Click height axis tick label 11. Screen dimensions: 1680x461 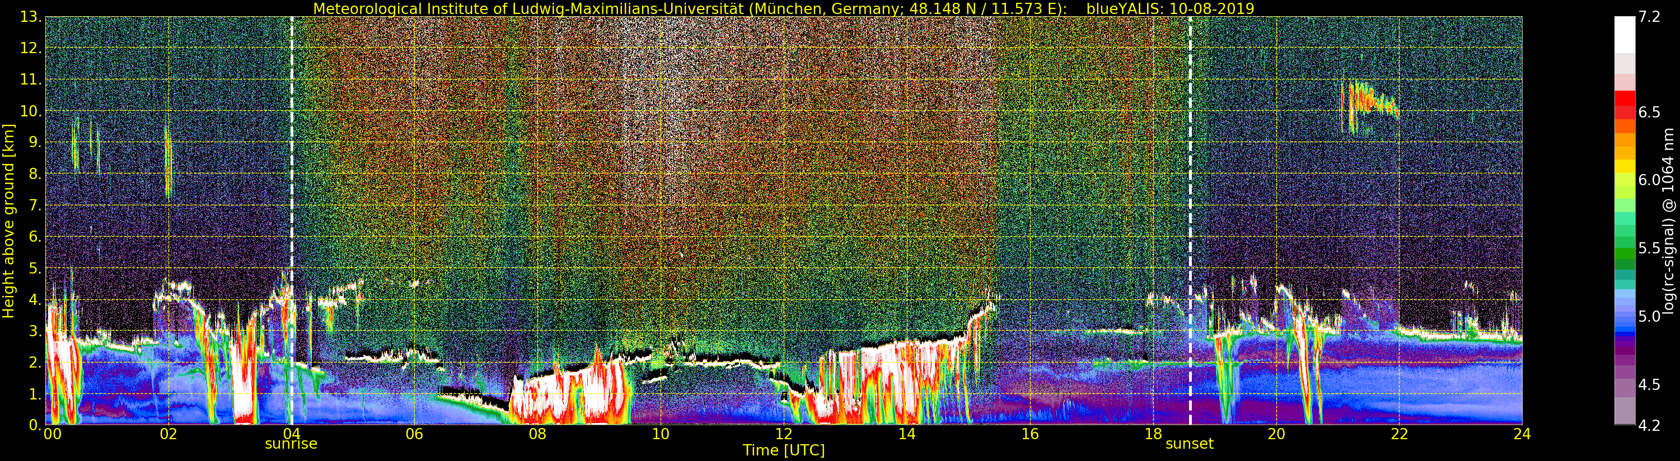click(x=30, y=79)
